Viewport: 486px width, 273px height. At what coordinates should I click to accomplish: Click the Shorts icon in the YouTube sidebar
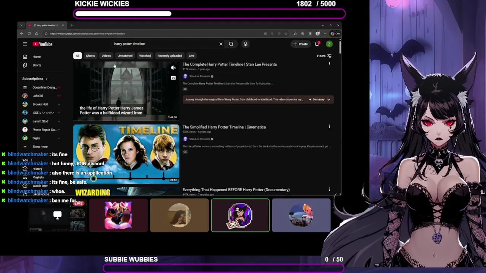click(25, 65)
